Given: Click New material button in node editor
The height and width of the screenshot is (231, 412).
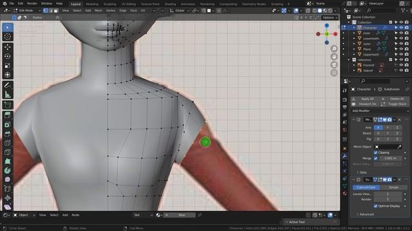Looking at the screenshot, I should tap(180, 215).
